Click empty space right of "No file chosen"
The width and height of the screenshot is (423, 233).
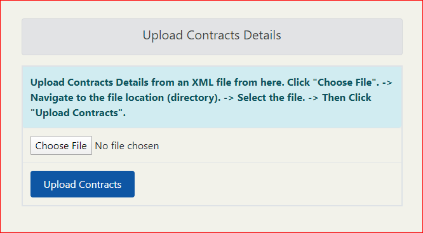(278, 145)
